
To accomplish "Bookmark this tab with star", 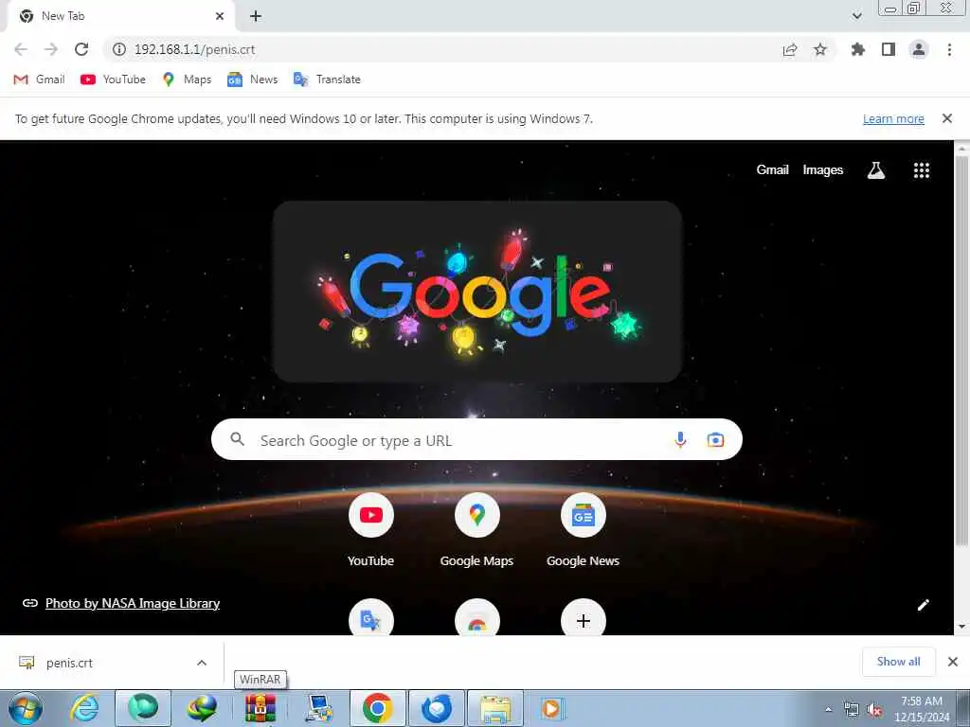I will (820, 49).
